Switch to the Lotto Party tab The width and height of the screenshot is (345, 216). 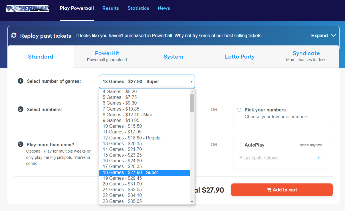click(240, 57)
